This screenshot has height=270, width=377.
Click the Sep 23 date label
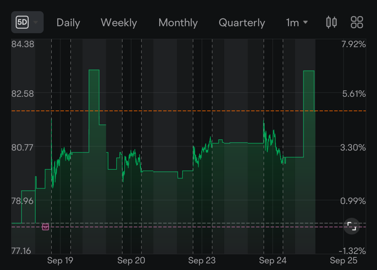(202, 260)
